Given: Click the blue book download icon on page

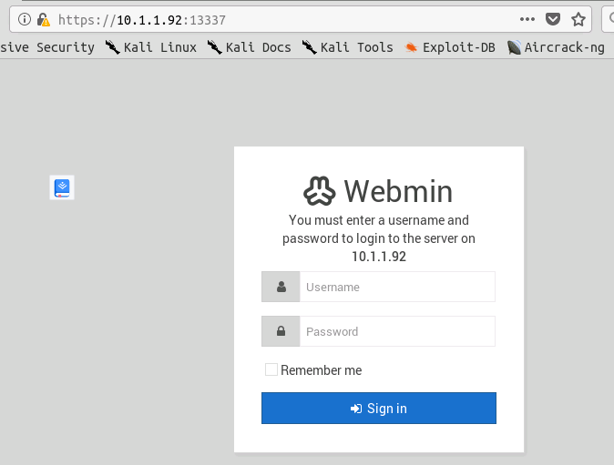Looking at the screenshot, I should (62, 187).
